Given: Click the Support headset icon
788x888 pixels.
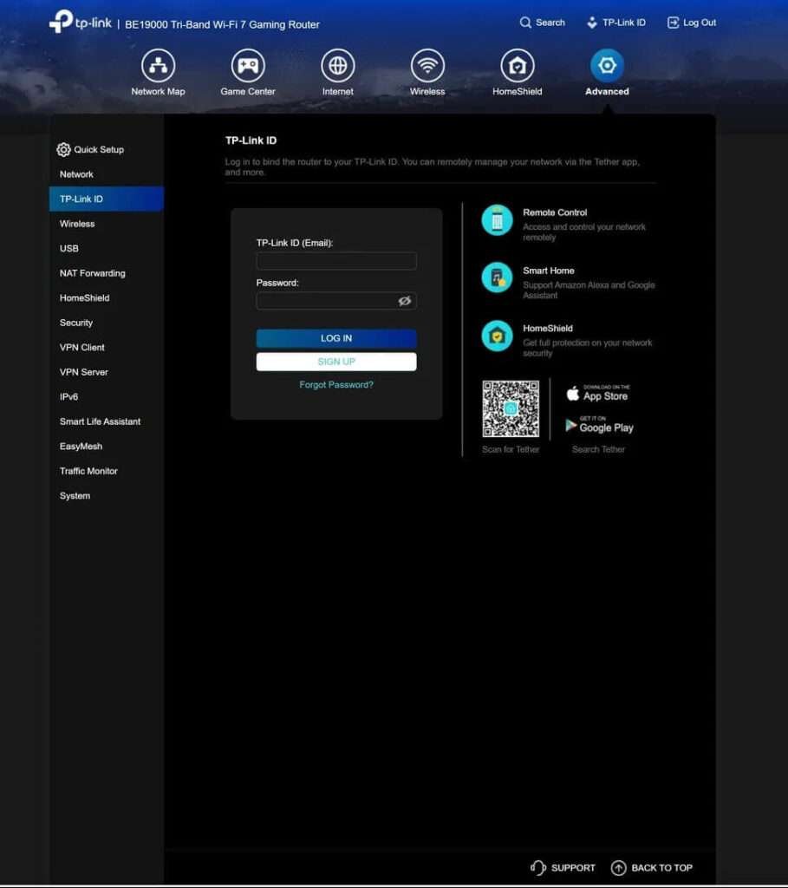Looking at the screenshot, I should pos(537,867).
